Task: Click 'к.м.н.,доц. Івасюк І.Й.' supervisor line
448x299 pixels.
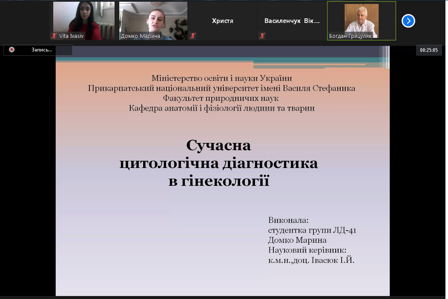Action: click(311, 259)
